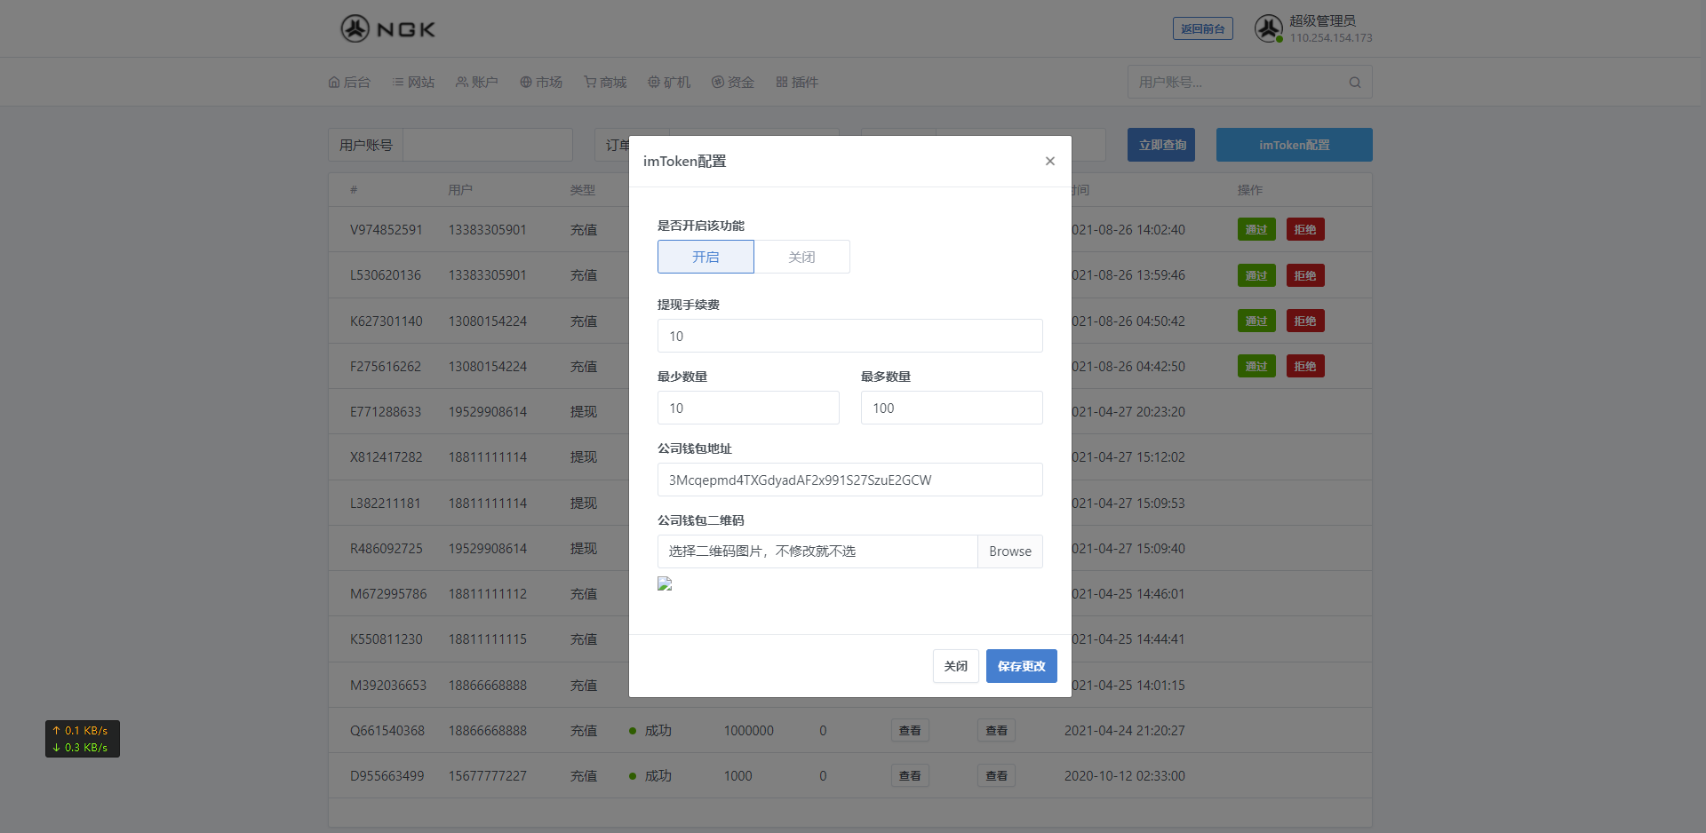The height and width of the screenshot is (833, 1706).
Task: Reject order F275616262 with 拒绝
Action: [x=1305, y=366]
